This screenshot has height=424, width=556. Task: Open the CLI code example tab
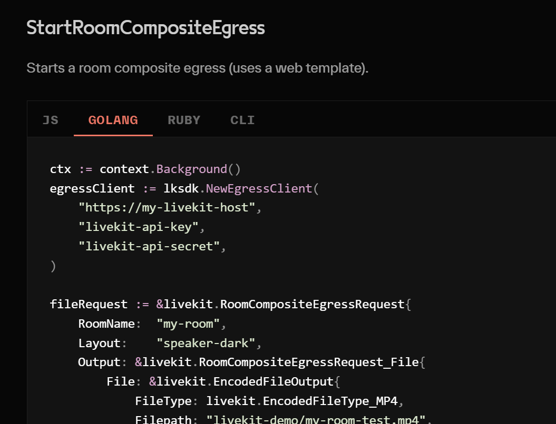[242, 120]
